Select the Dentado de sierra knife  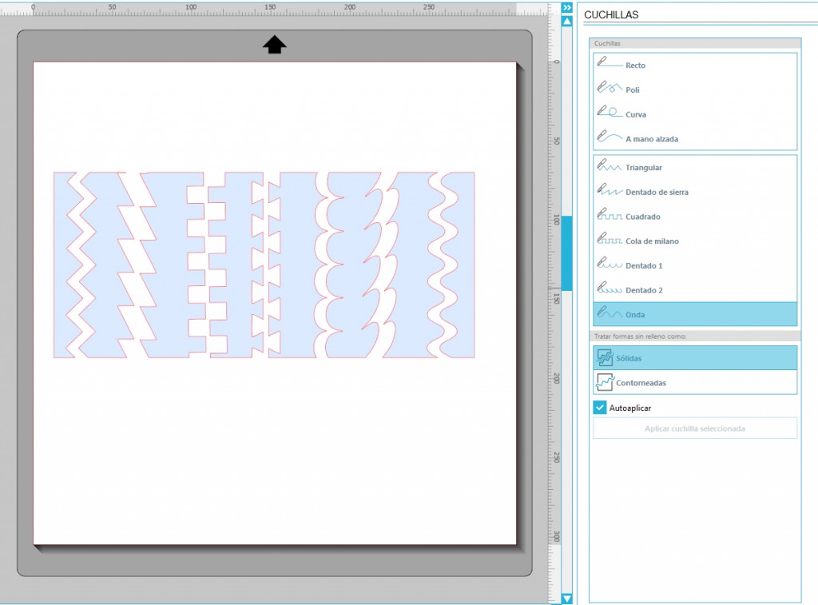pos(611,192)
